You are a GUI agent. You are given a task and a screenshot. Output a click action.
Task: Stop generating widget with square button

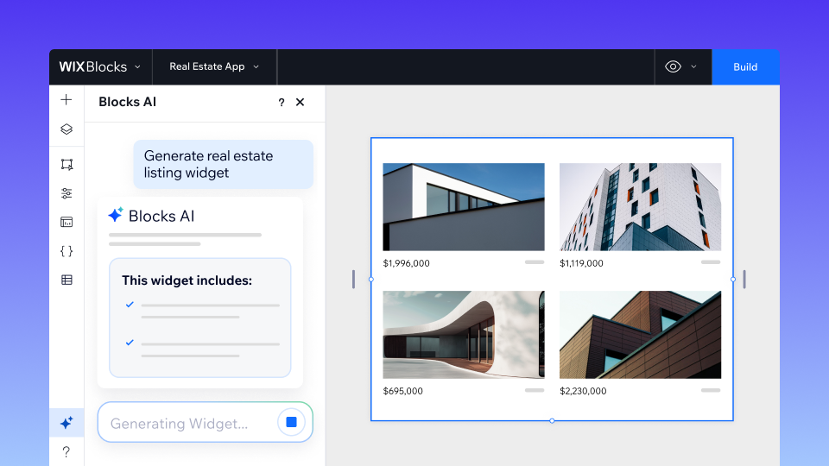(291, 422)
